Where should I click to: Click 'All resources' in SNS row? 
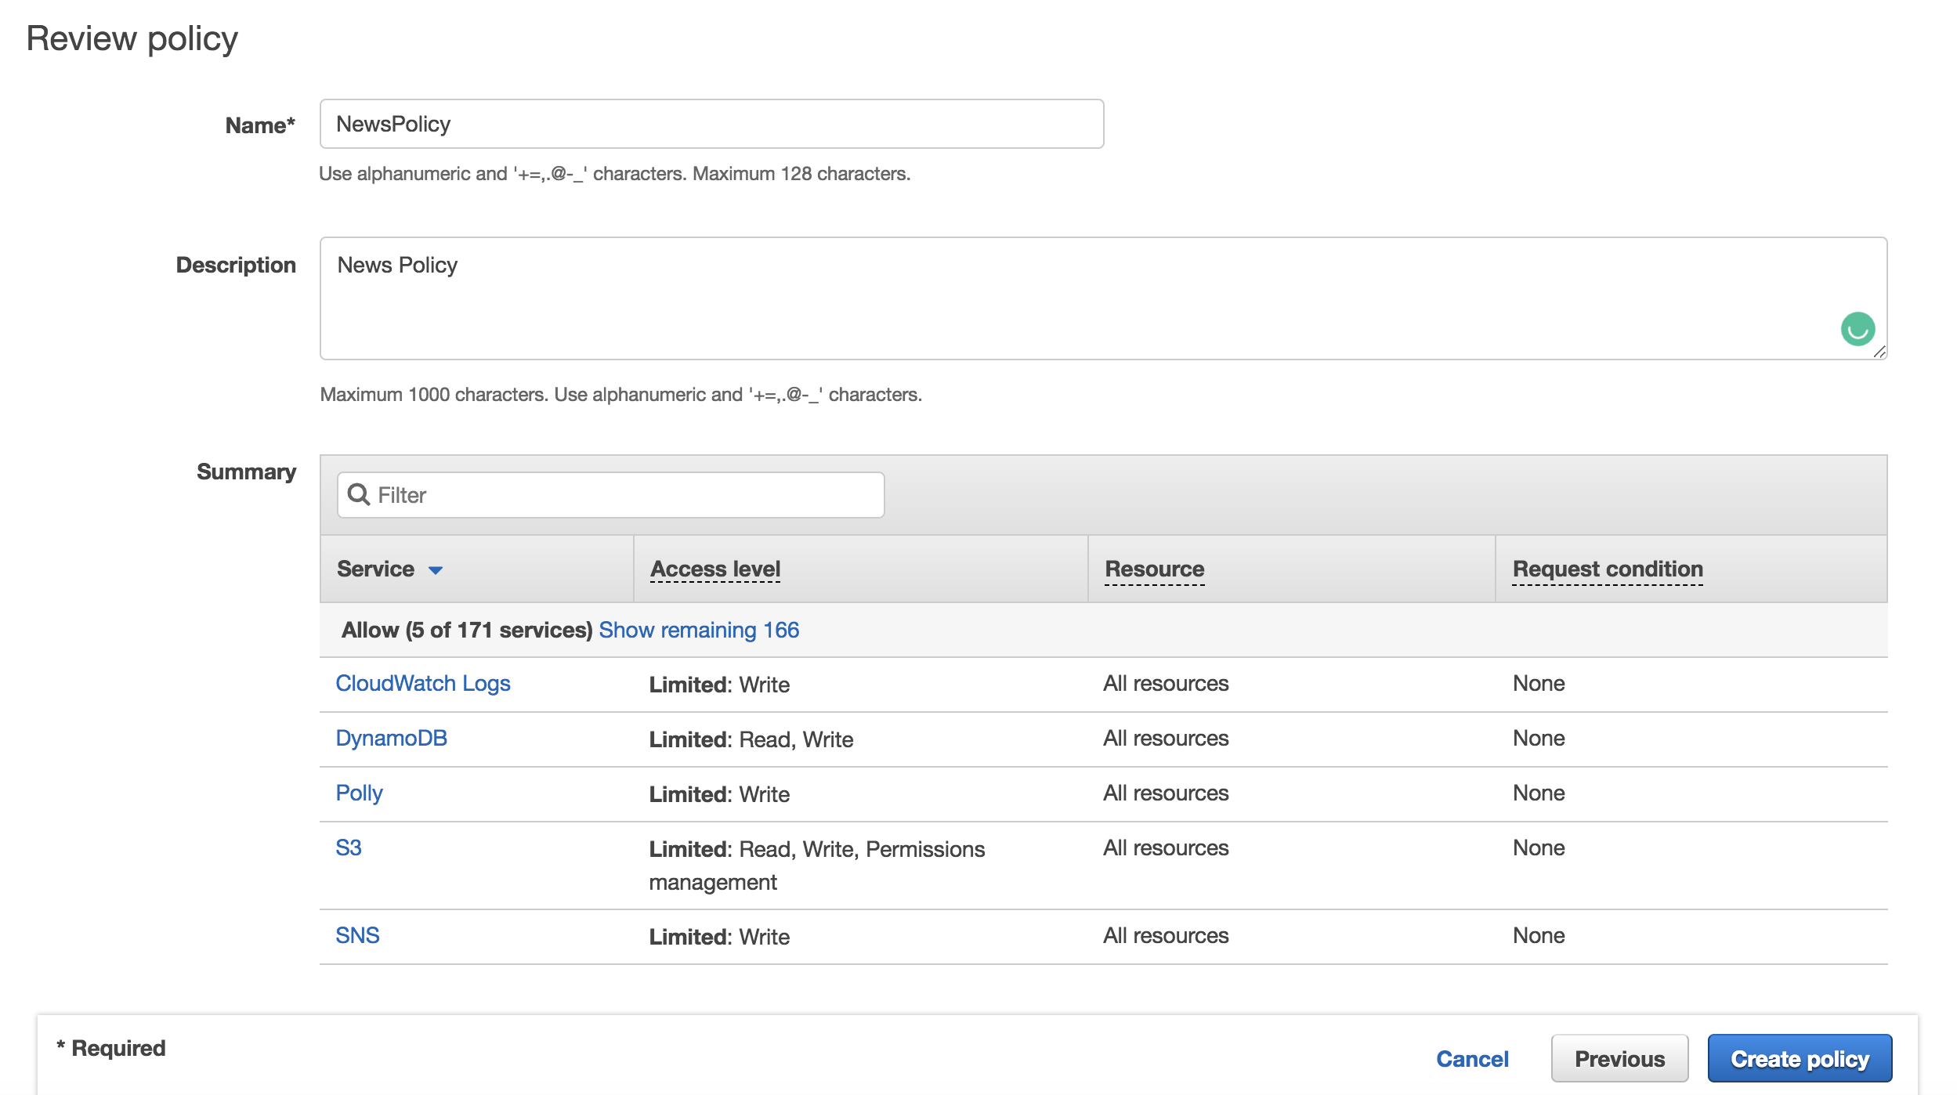(x=1166, y=935)
